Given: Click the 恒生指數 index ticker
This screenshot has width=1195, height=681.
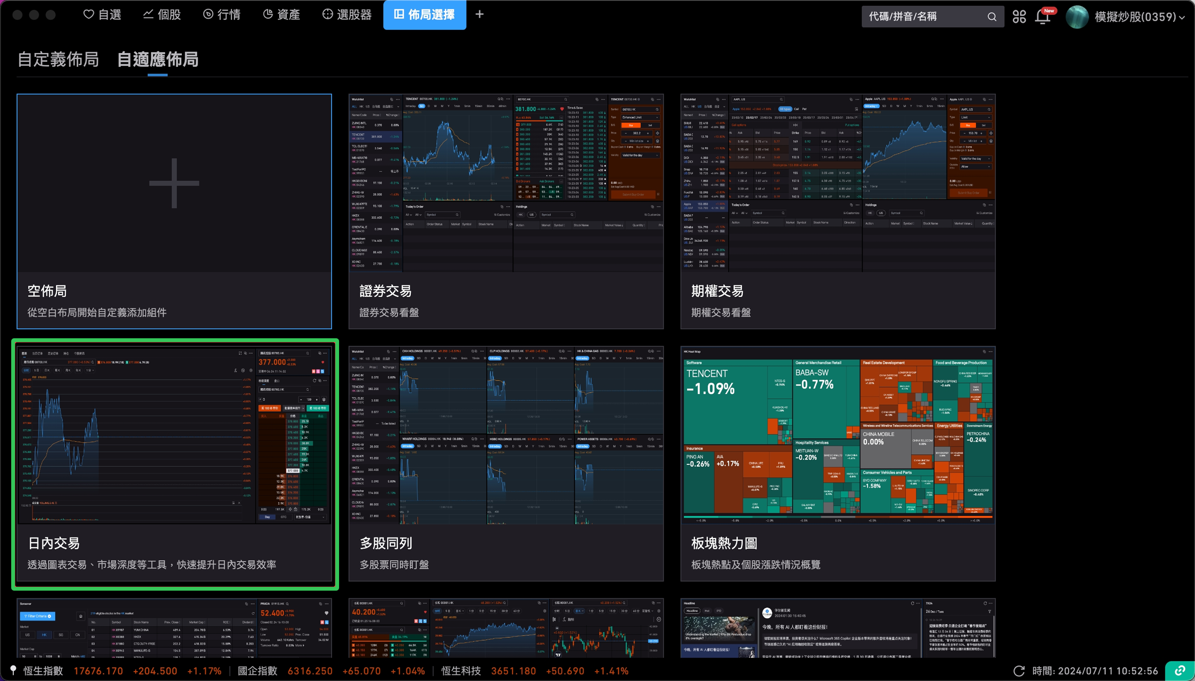Looking at the screenshot, I should coord(43,671).
